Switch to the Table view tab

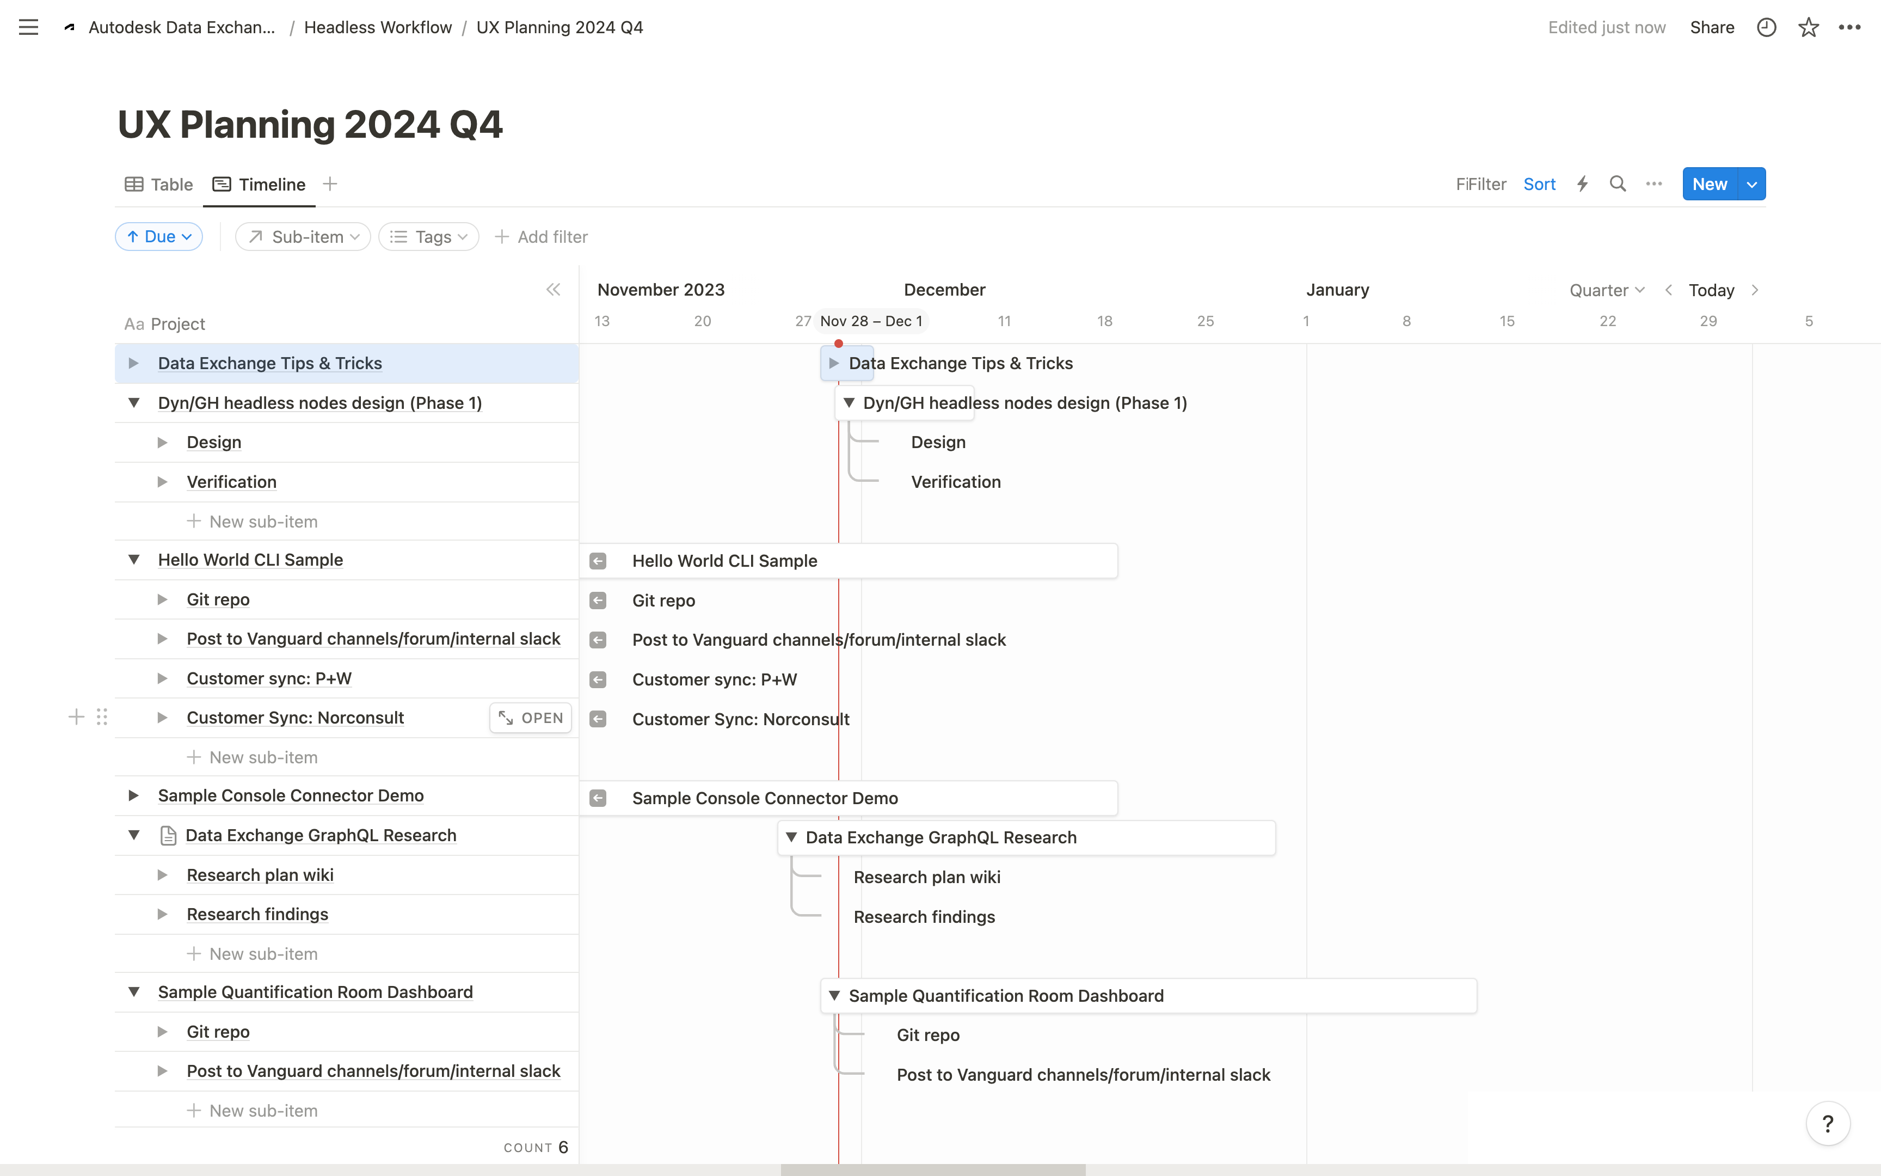pyautogui.click(x=159, y=185)
